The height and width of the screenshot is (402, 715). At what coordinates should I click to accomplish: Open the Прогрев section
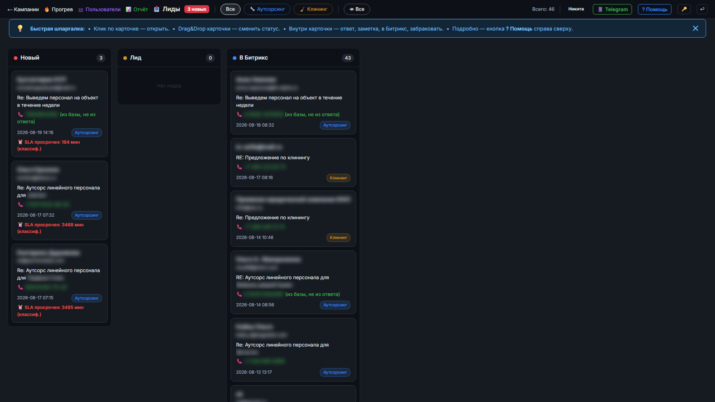[58, 9]
